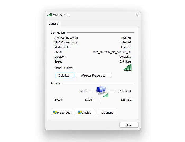Image resolution: width=185 pixels, height=142 pixels.
Task: Click the Duration value 00:20:17
Action: point(126,57)
